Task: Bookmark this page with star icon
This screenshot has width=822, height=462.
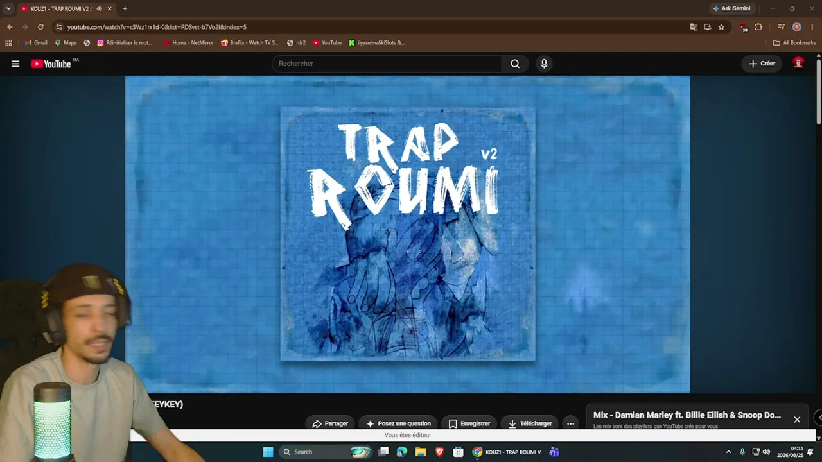Action: 721,27
